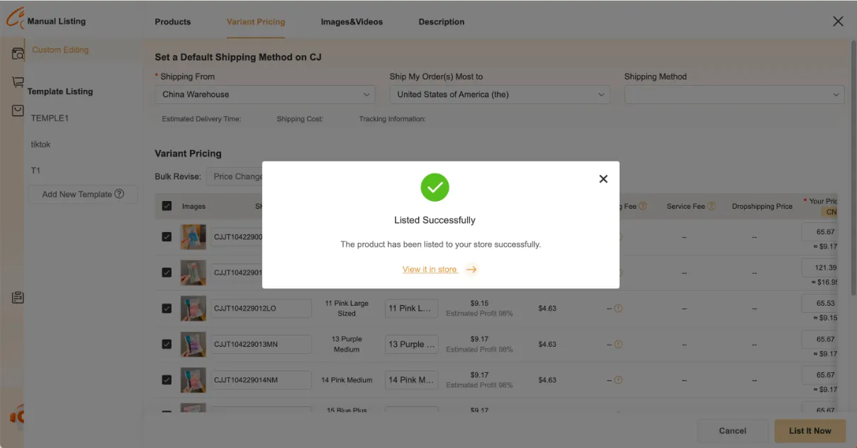Expand the Ship My Order(s) Most to dropdown

[499, 95]
